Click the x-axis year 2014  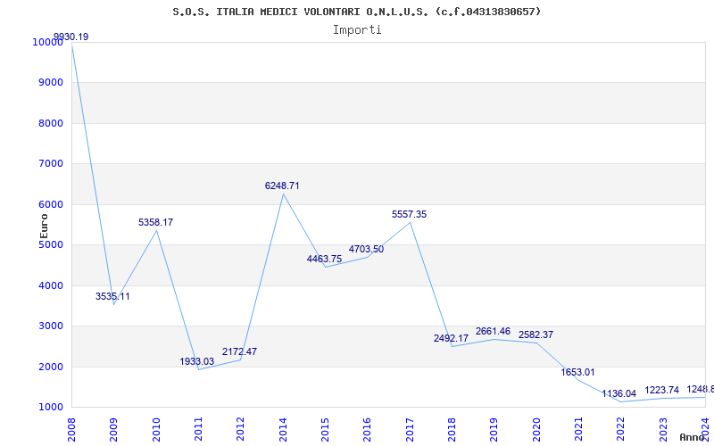[283, 429]
